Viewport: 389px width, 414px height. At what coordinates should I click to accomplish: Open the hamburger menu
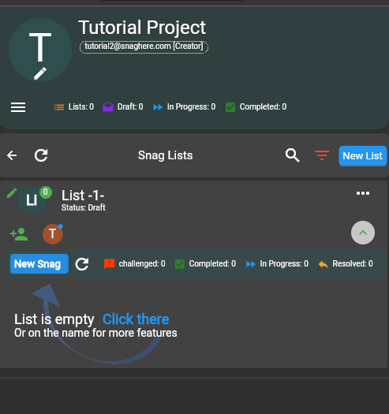click(x=18, y=107)
